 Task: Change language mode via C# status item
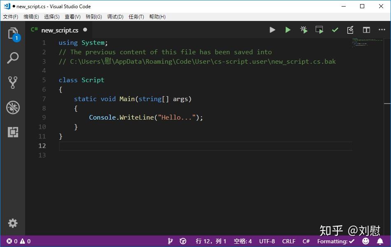click(x=306, y=241)
